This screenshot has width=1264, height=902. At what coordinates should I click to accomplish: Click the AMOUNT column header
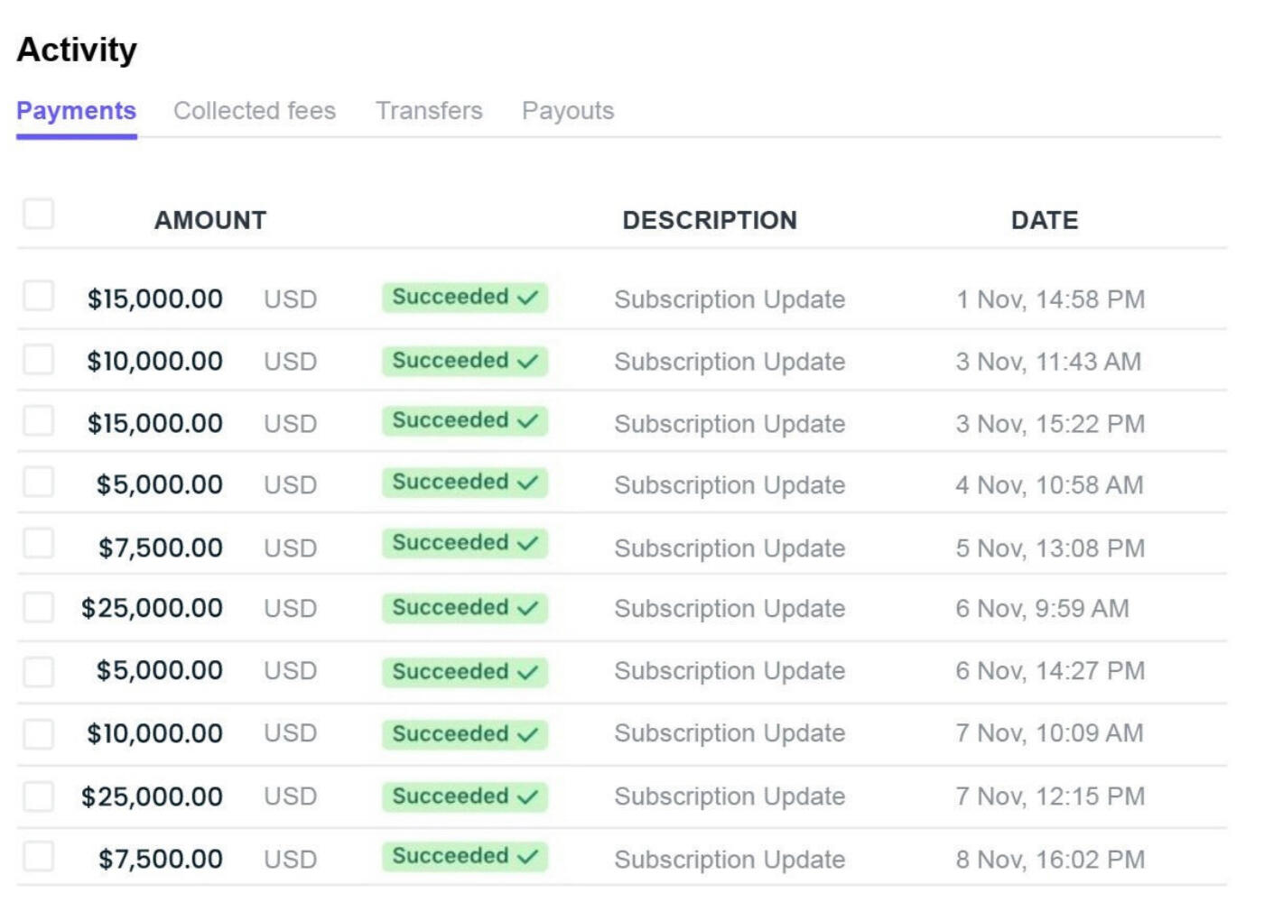210,220
